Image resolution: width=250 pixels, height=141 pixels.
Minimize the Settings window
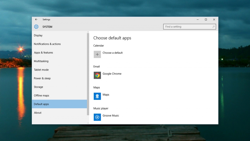click(198, 20)
